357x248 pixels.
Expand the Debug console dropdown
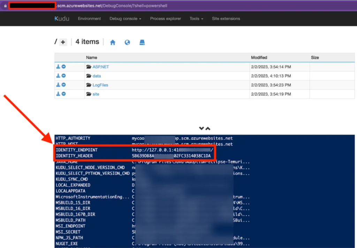(125, 18)
